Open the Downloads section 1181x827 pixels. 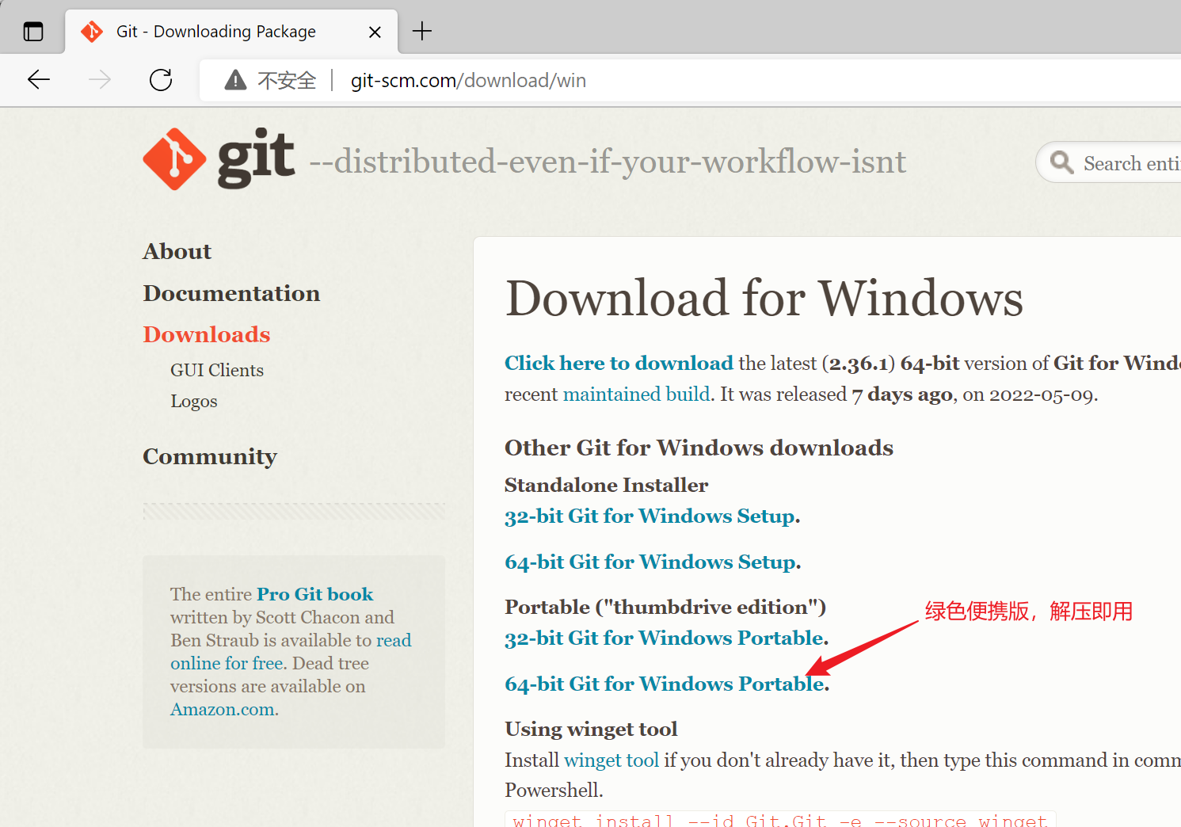tap(207, 334)
